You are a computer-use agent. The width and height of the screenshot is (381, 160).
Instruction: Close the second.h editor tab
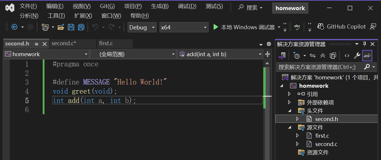click(44, 44)
